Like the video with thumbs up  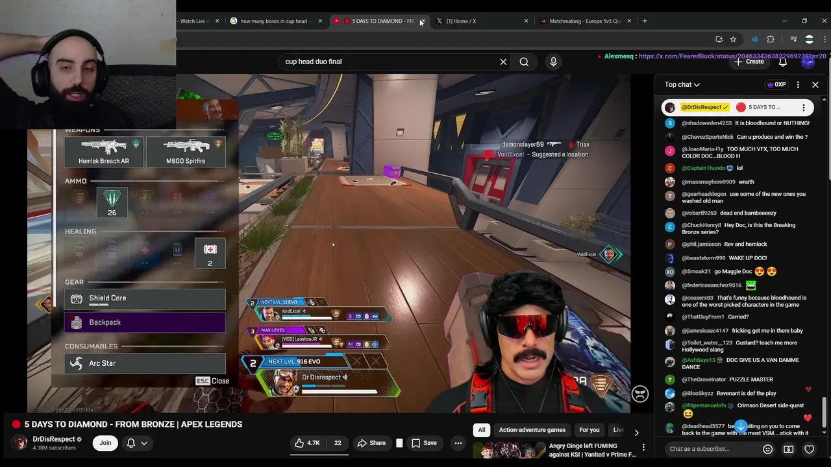pos(307,443)
